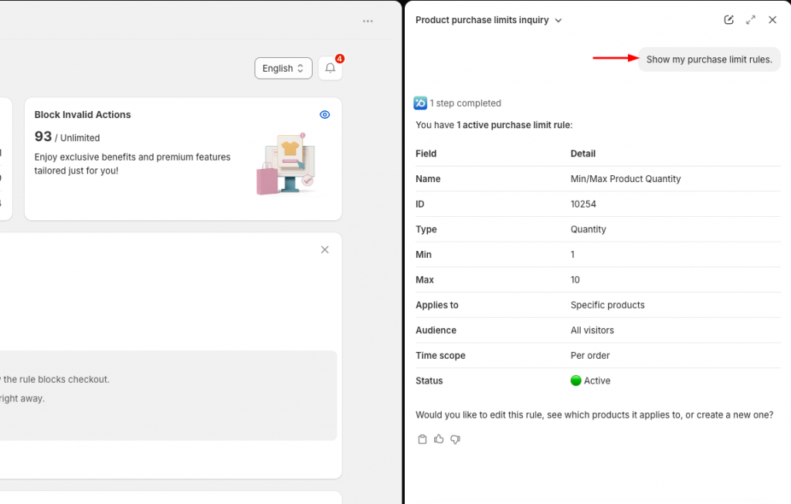
Task: Open the three-dots more options menu
Action: [x=368, y=21]
